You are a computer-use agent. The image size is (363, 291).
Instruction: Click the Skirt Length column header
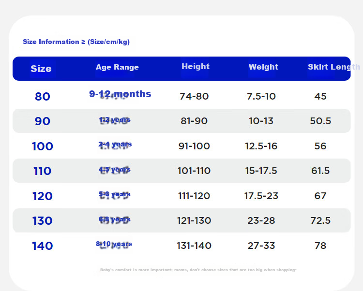point(334,67)
